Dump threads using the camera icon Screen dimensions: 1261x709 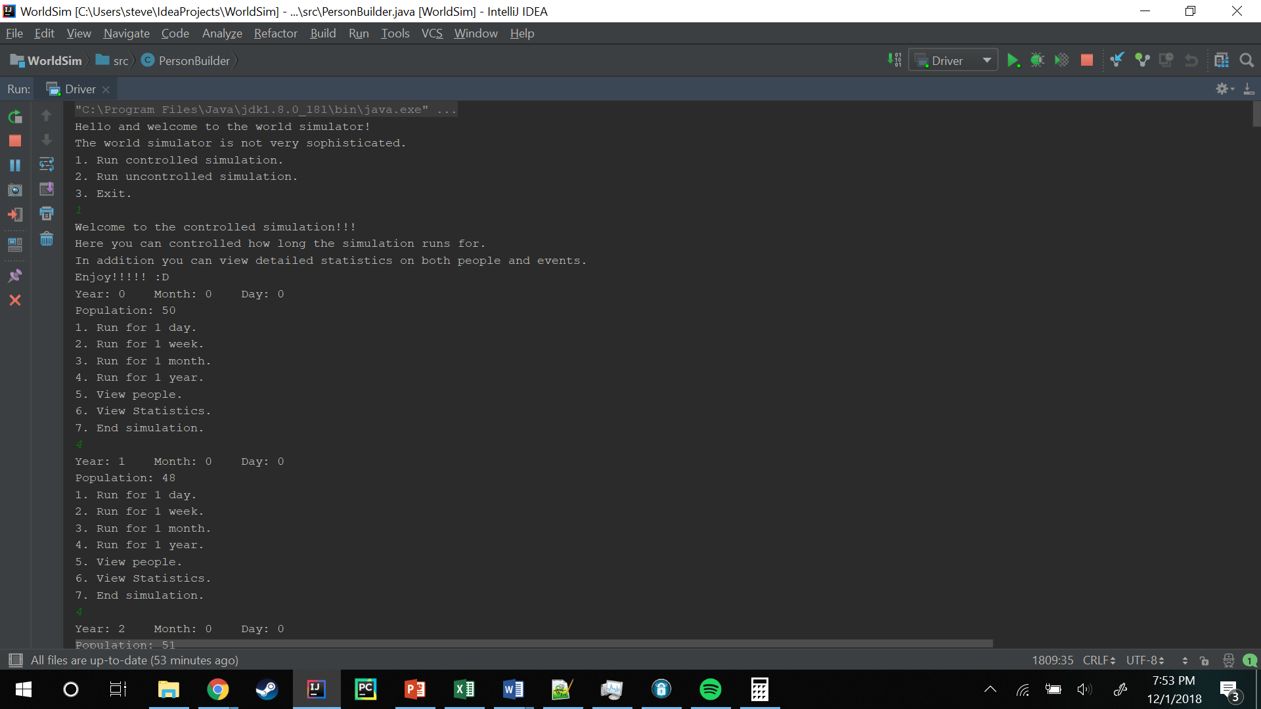point(15,190)
